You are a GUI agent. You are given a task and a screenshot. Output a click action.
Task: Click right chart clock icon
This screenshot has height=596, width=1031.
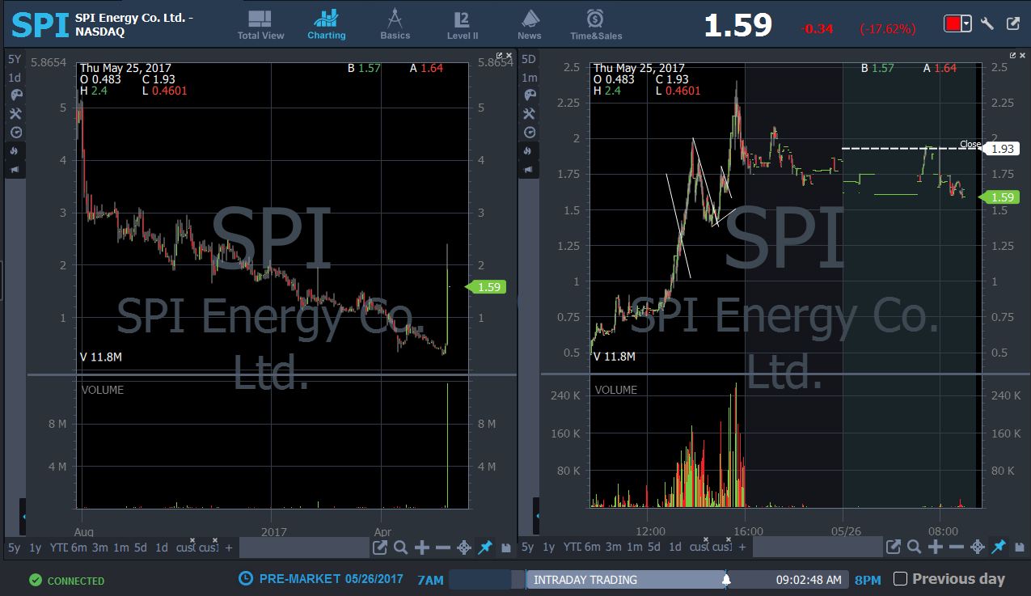[530, 133]
